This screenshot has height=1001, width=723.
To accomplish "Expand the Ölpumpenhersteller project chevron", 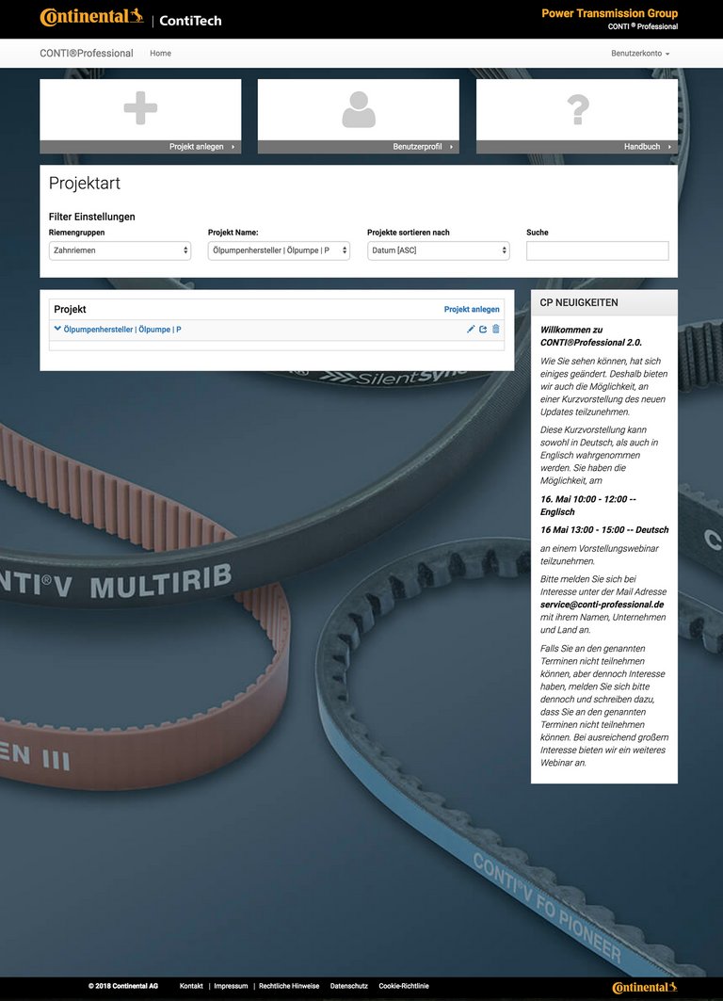I will (x=57, y=330).
